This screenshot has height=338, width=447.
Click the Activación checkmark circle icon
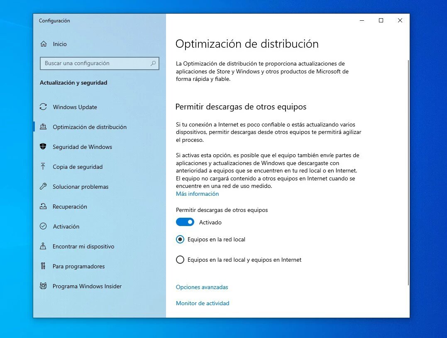(x=43, y=226)
